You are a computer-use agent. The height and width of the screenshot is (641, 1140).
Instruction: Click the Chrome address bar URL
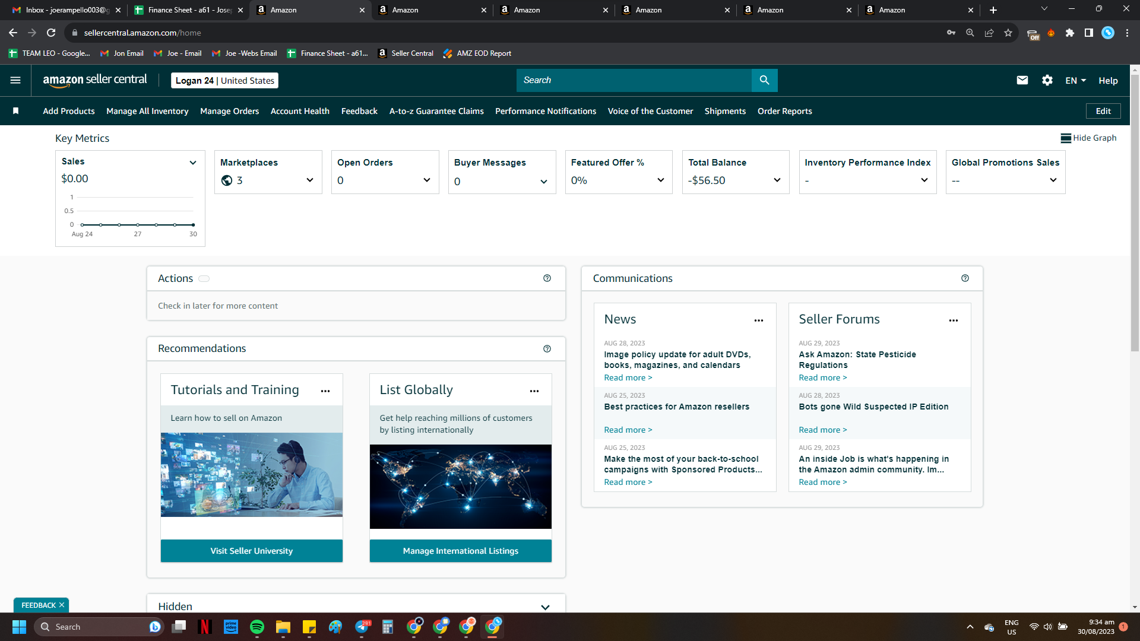click(142, 33)
